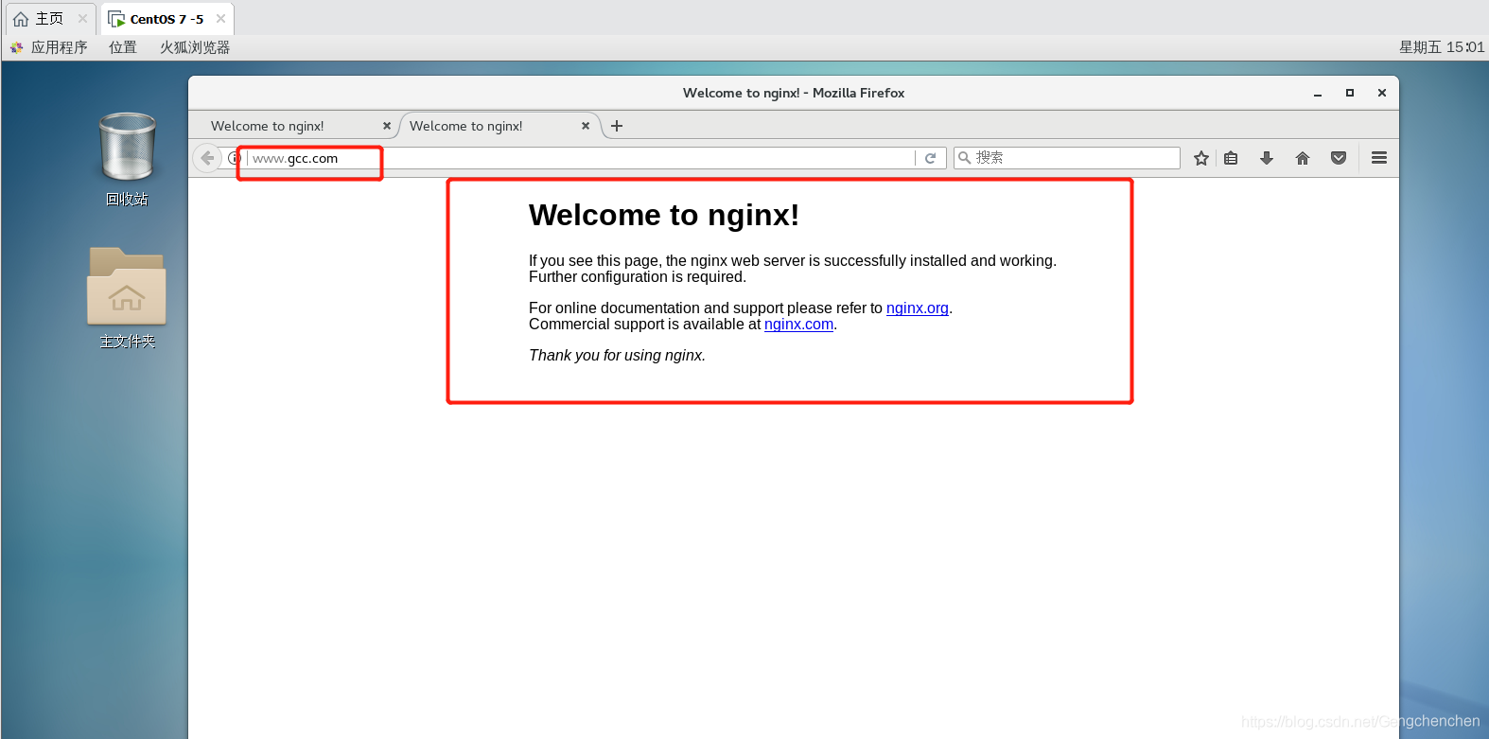Open a new tab with plus button
The width and height of the screenshot is (1489, 739).
point(617,126)
